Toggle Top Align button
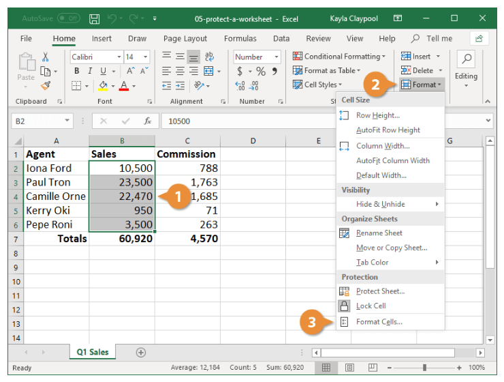 [x=166, y=57]
